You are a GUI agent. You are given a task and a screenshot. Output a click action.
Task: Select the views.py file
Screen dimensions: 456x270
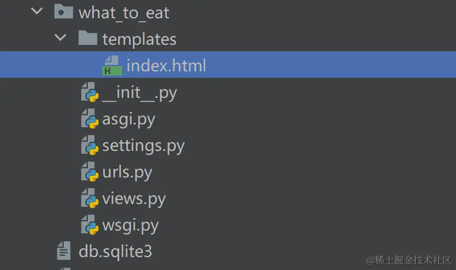tap(134, 199)
